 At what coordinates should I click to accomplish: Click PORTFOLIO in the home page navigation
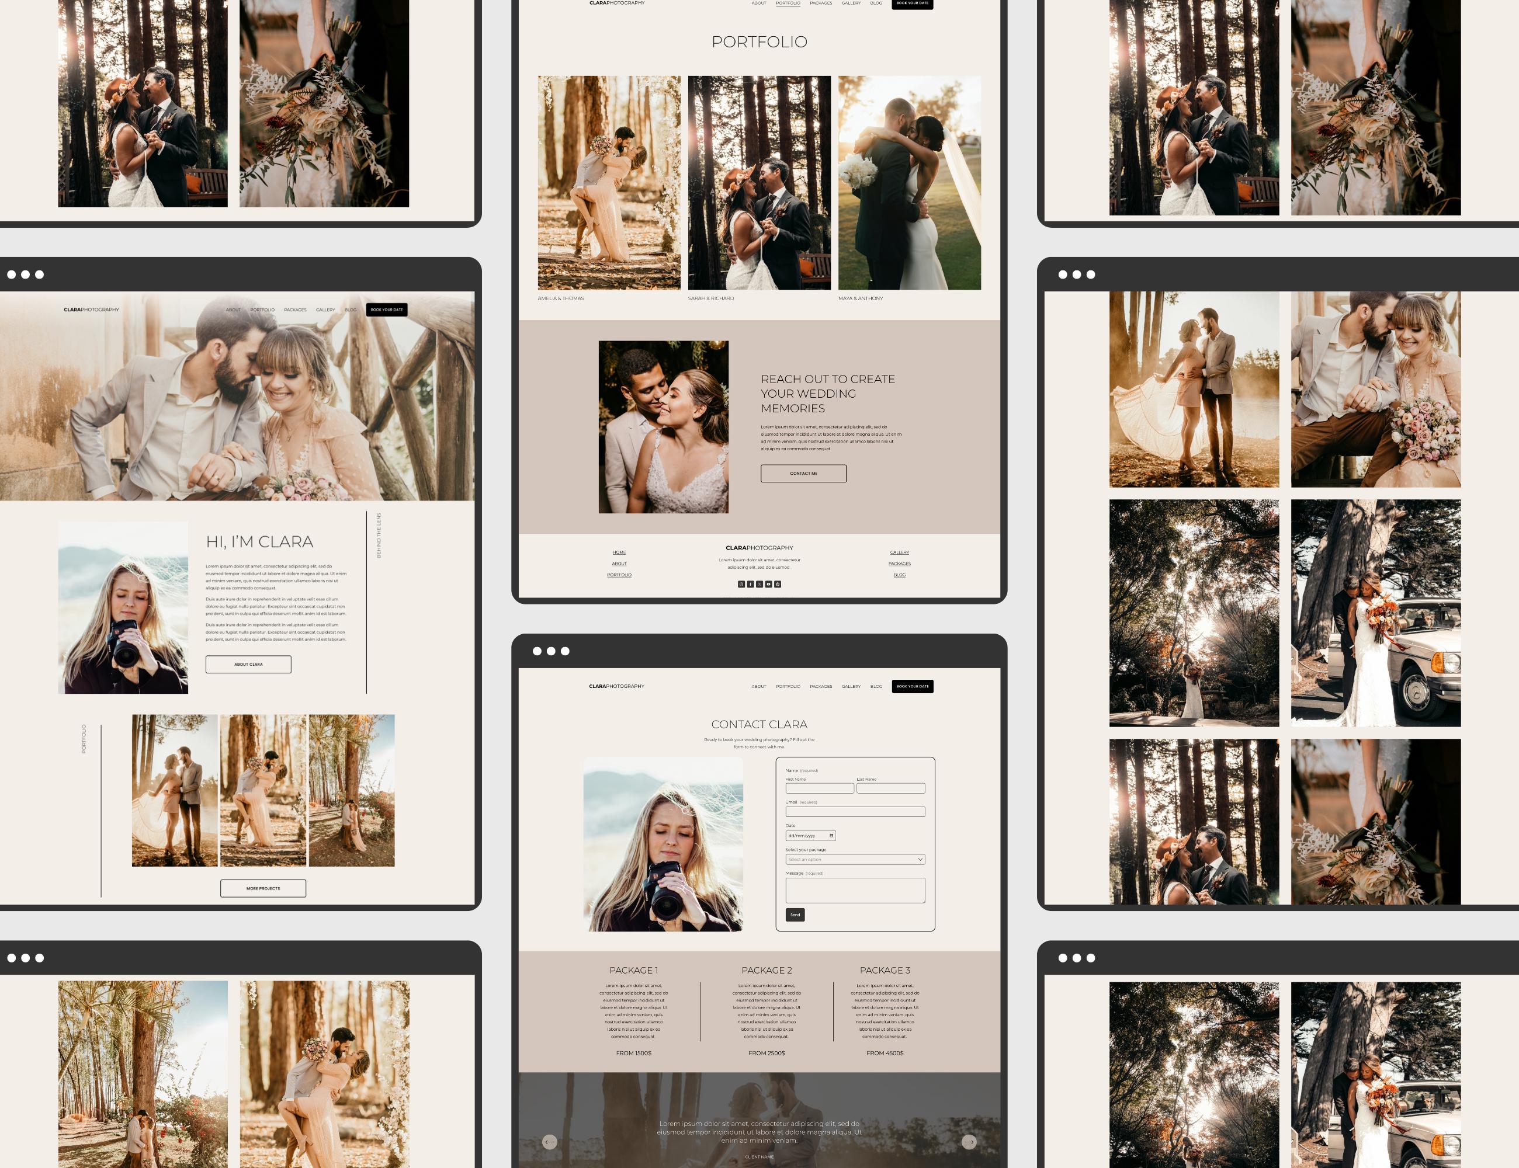(x=262, y=310)
